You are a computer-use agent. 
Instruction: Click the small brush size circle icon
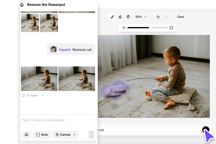coord(124,28)
